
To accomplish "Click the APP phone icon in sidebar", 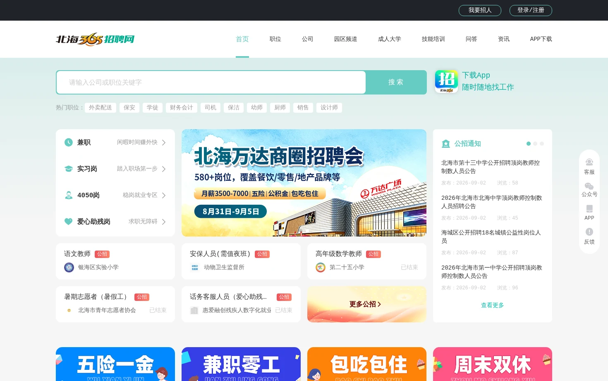I will (x=589, y=208).
